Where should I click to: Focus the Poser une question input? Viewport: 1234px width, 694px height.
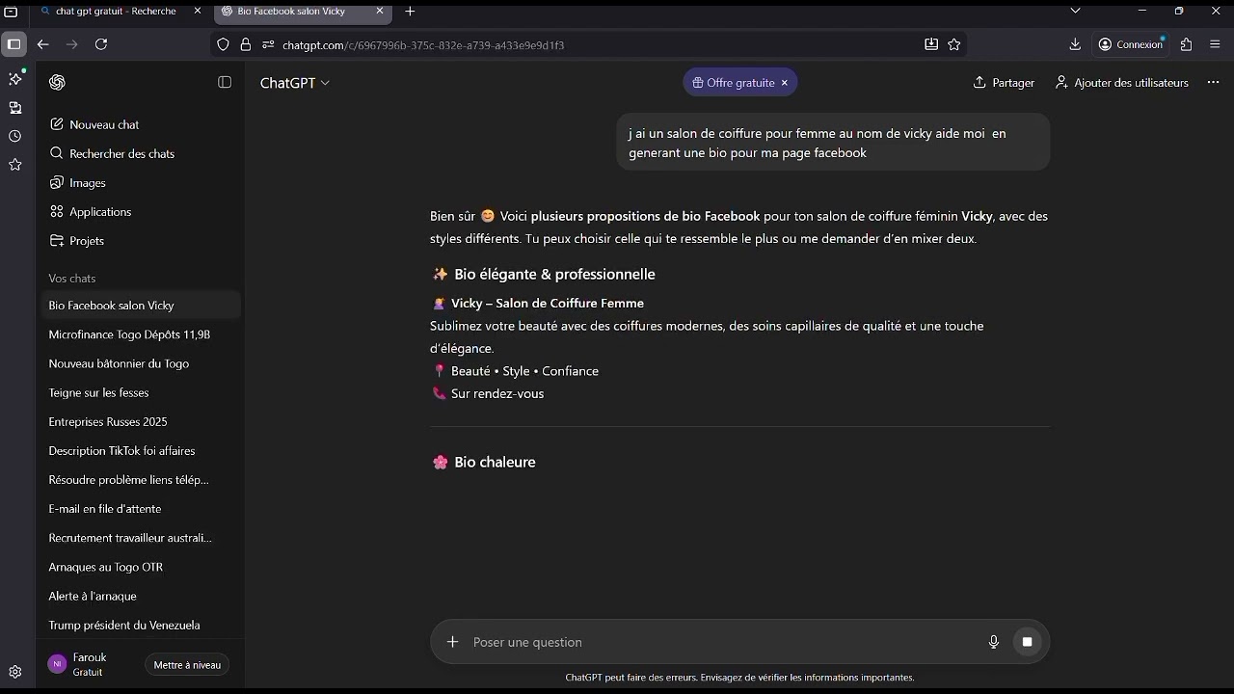coord(723,642)
